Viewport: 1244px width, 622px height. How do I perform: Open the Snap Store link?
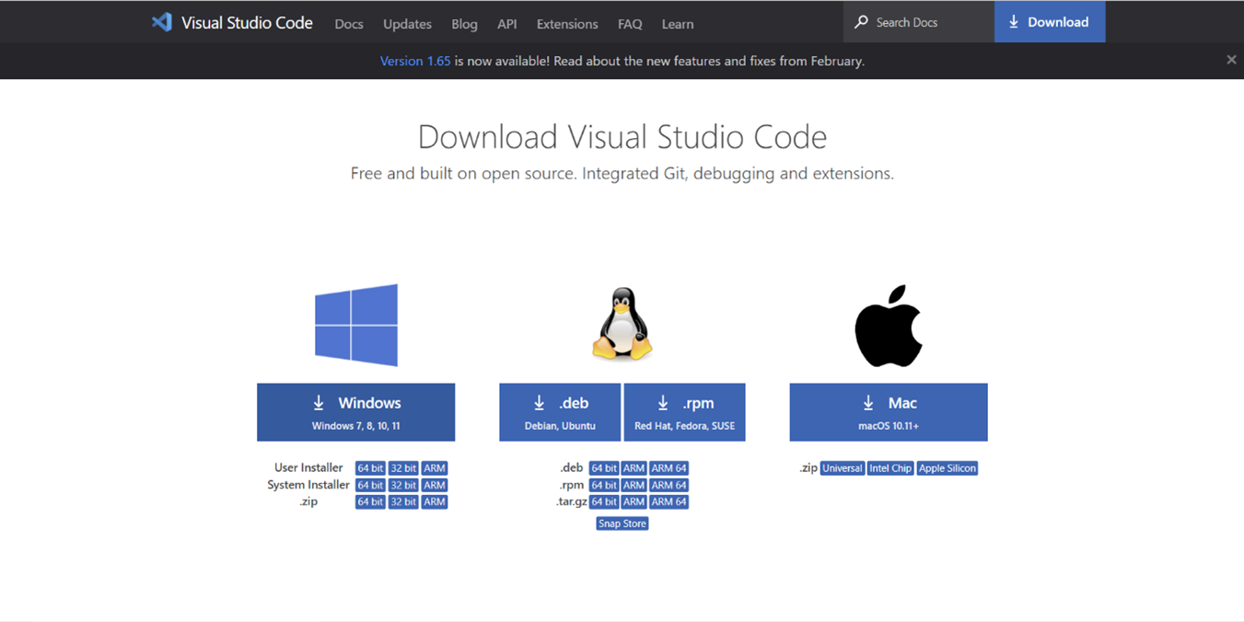click(622, 524)
